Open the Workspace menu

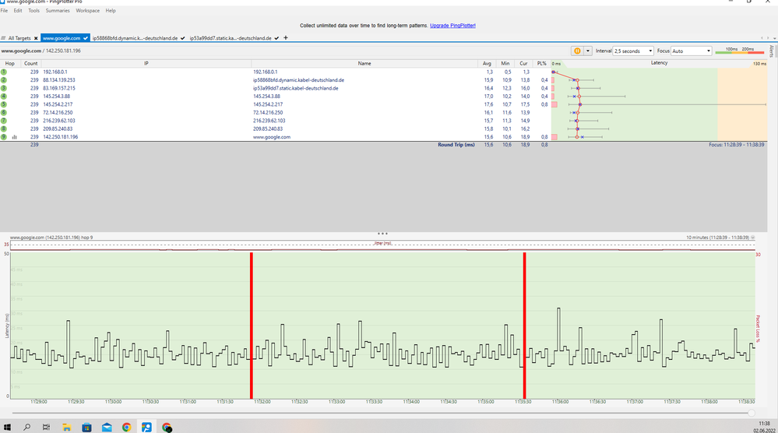tap(87, 11)
